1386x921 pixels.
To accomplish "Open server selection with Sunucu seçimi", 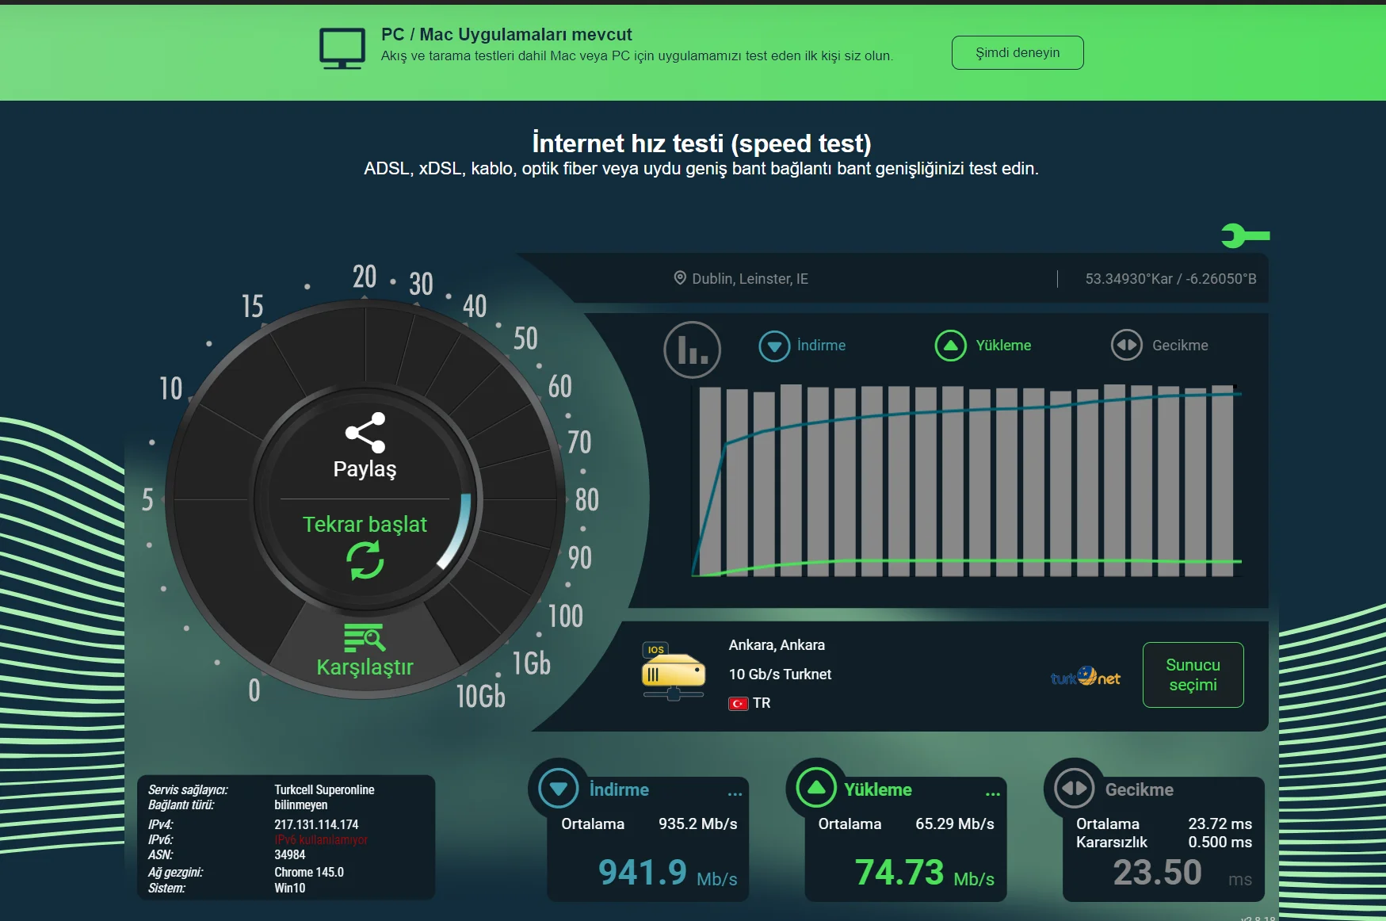I will point(1193,675).
